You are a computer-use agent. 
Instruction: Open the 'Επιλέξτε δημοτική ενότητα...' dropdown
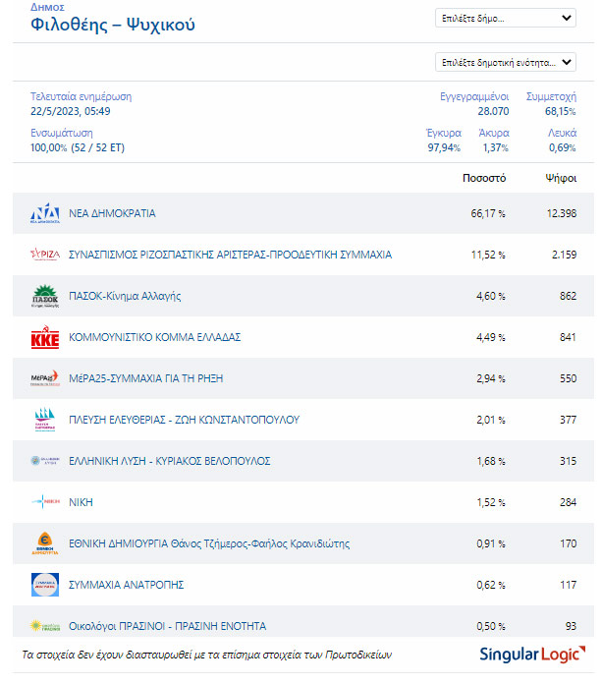[506, 62]
